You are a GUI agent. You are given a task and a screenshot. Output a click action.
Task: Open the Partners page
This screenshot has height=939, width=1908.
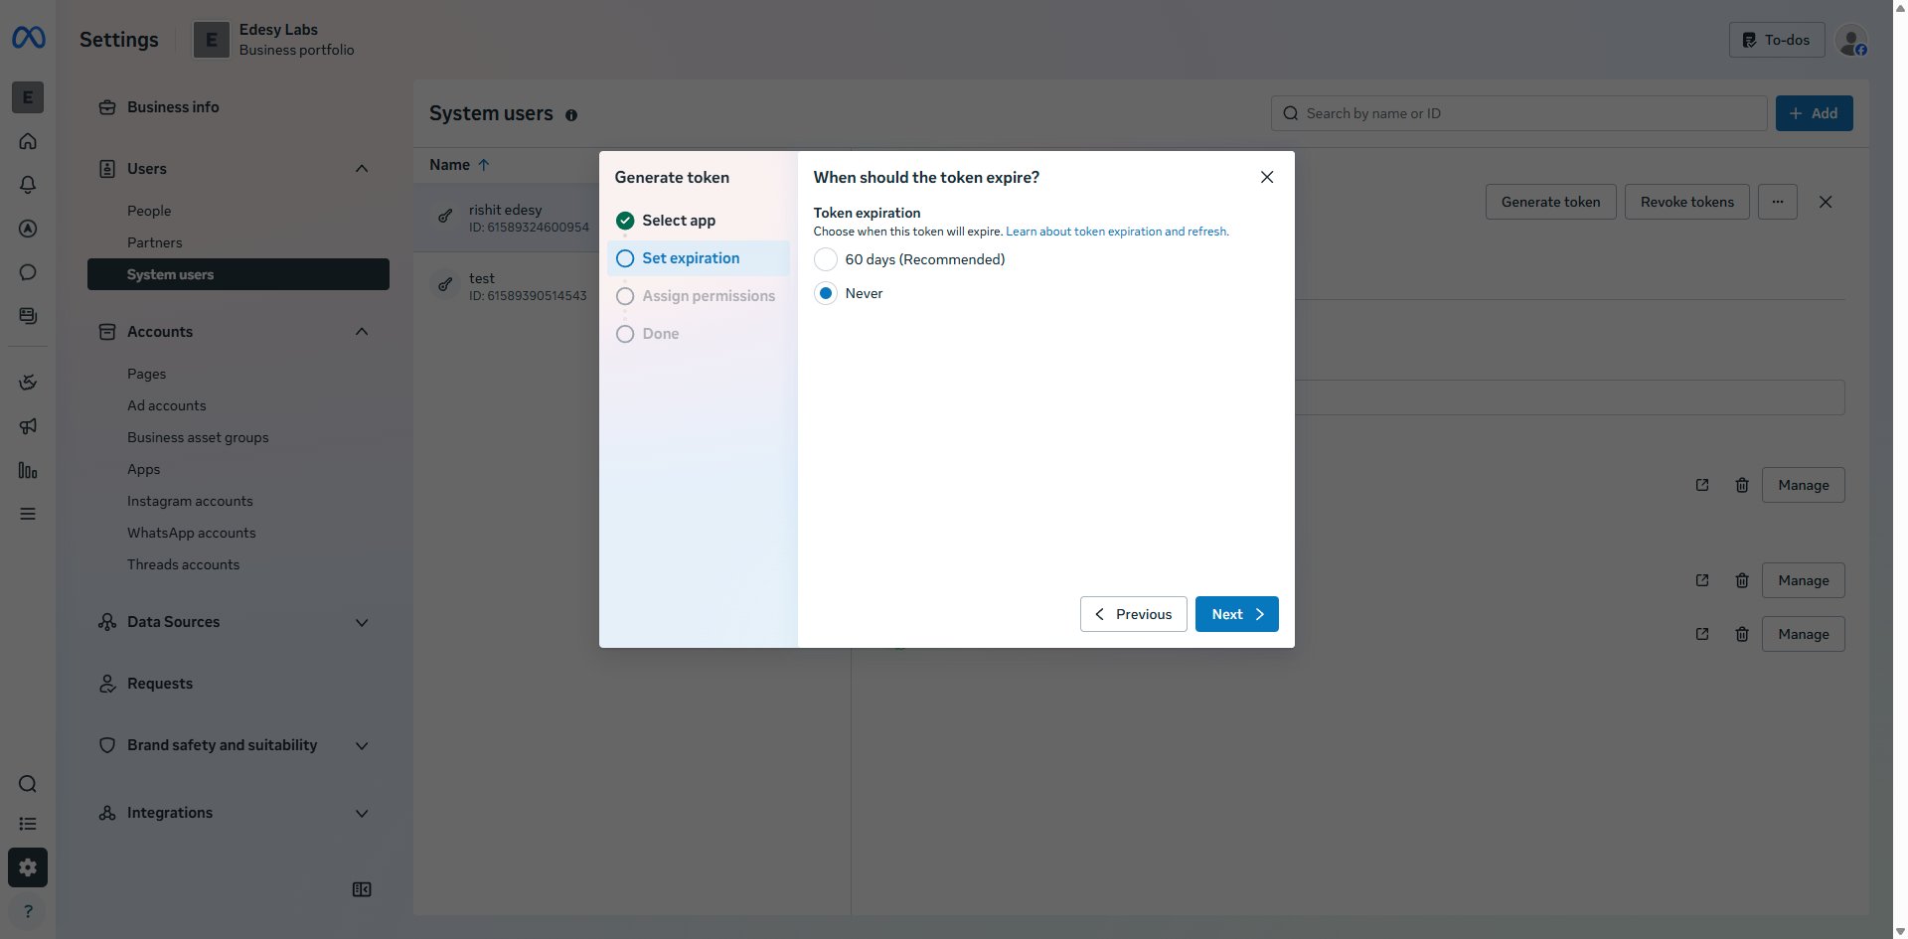click(155, 242)
